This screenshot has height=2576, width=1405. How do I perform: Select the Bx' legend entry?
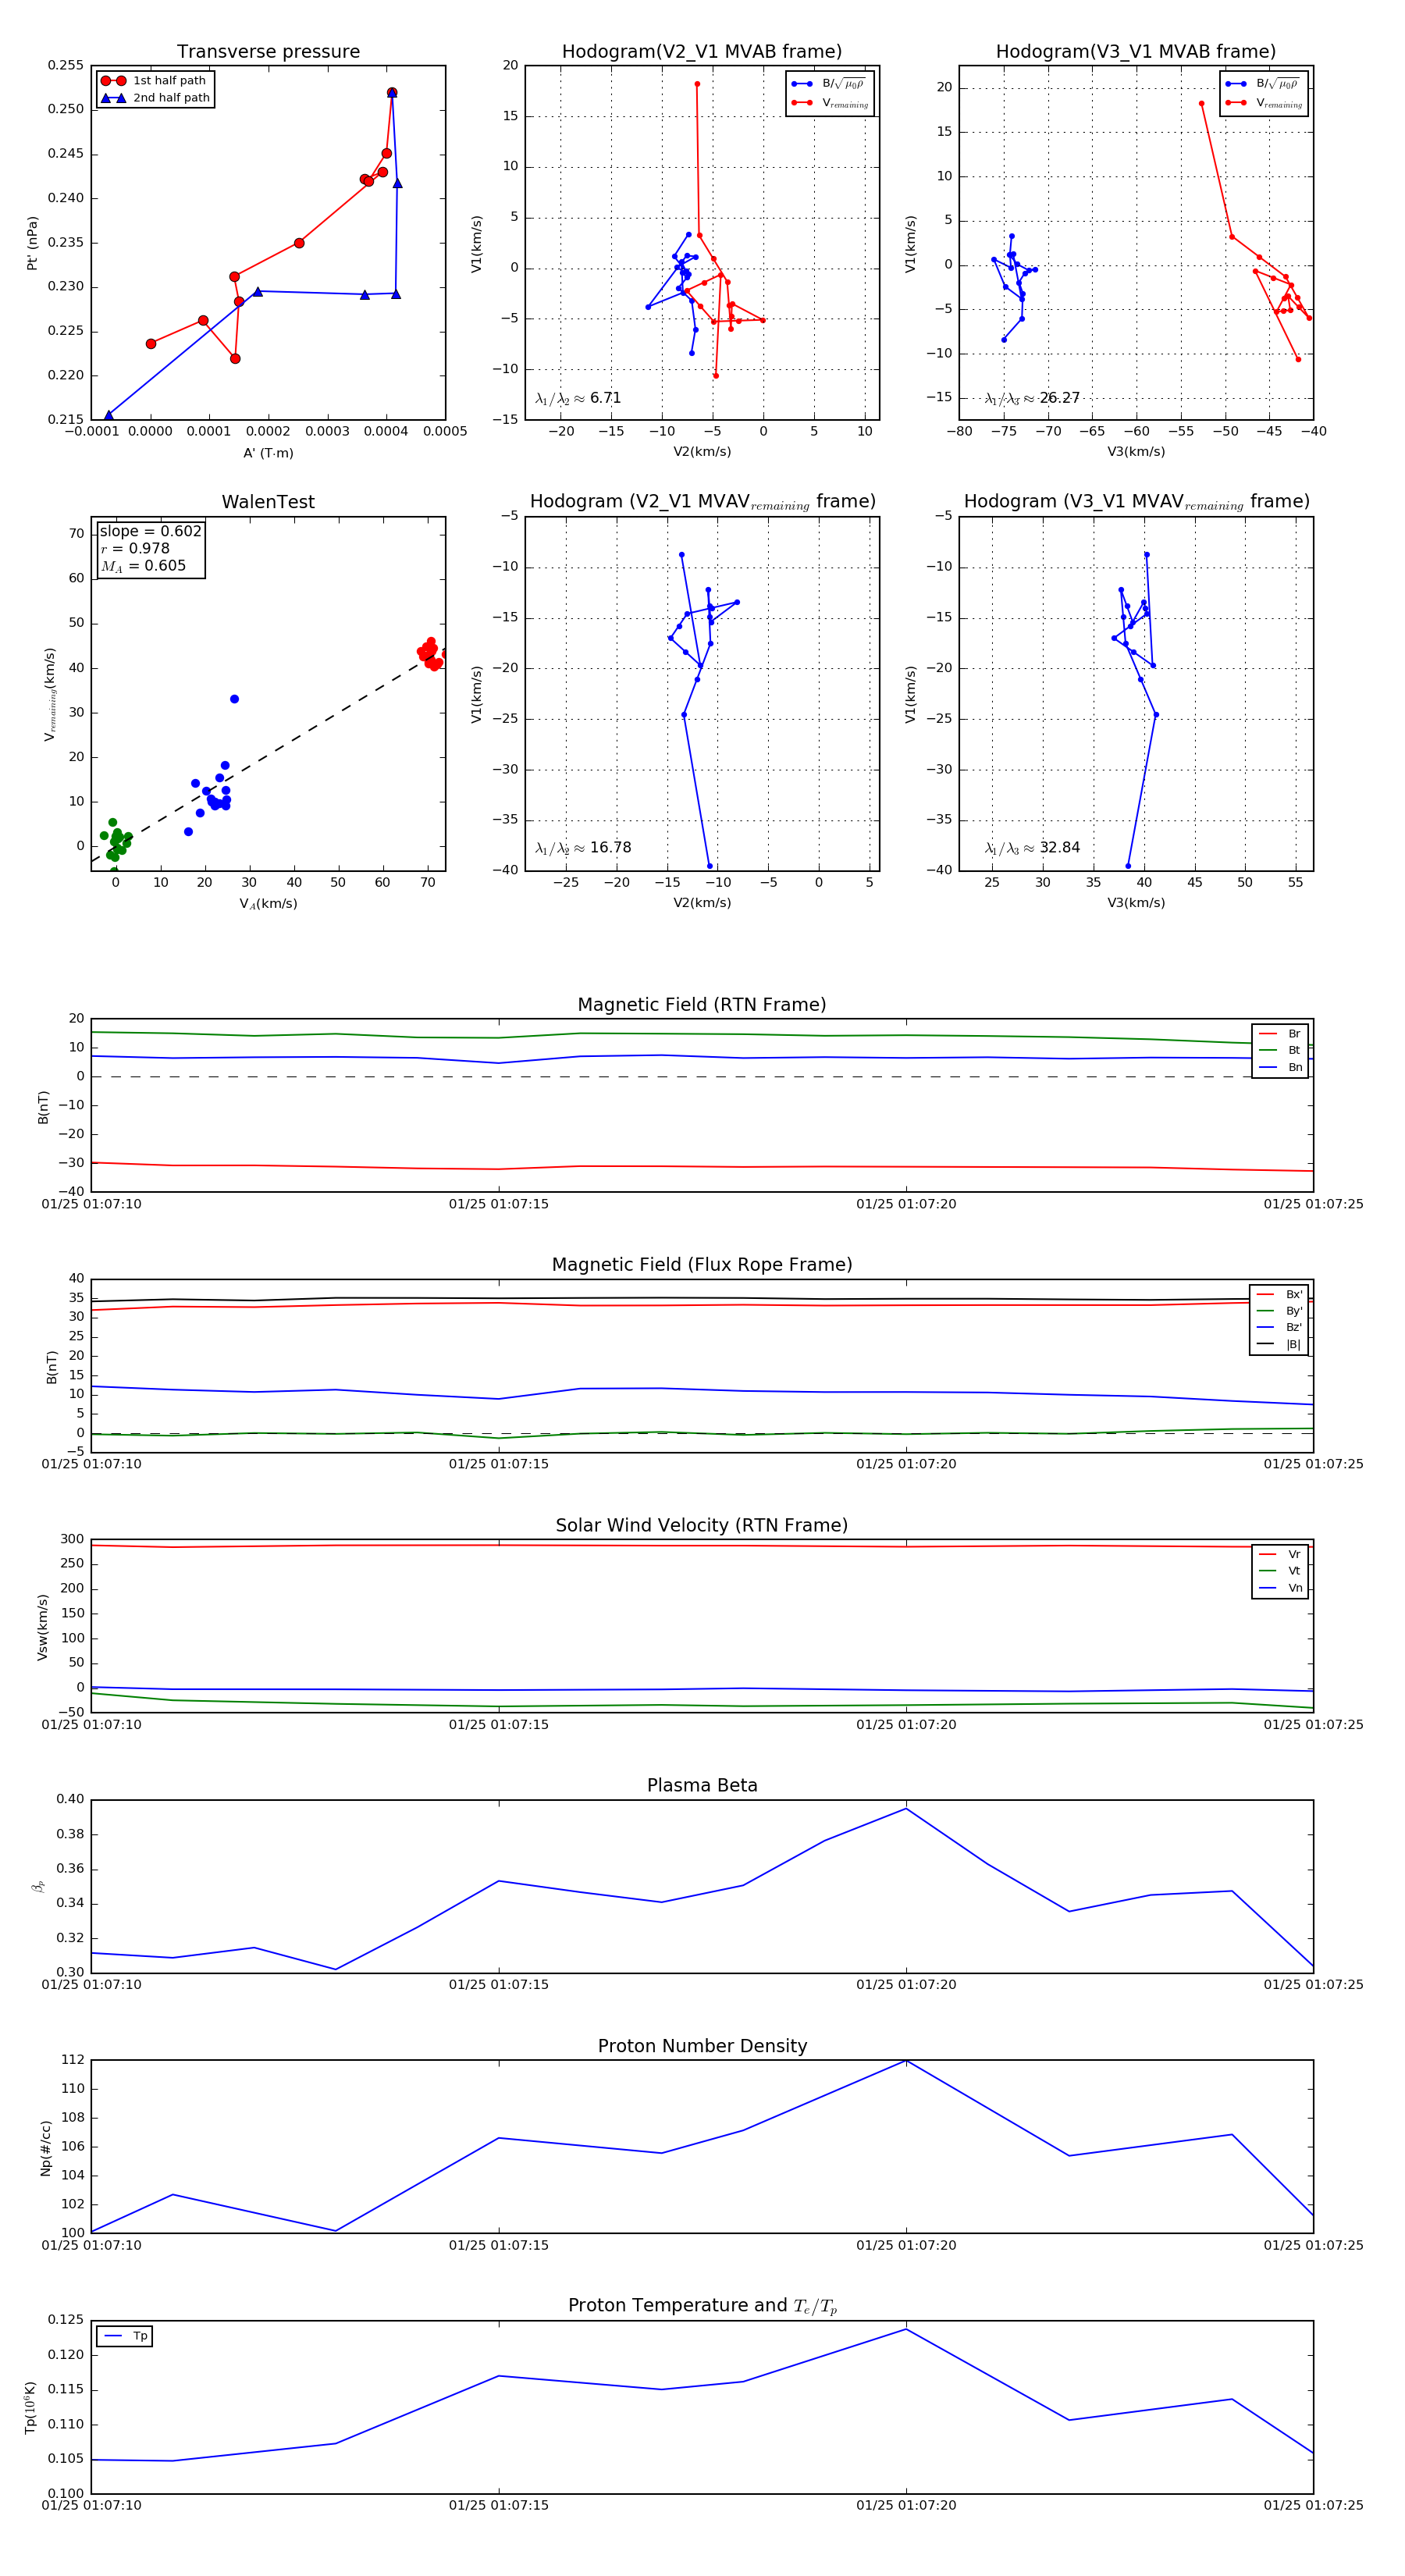[x=1279, y=1295]
